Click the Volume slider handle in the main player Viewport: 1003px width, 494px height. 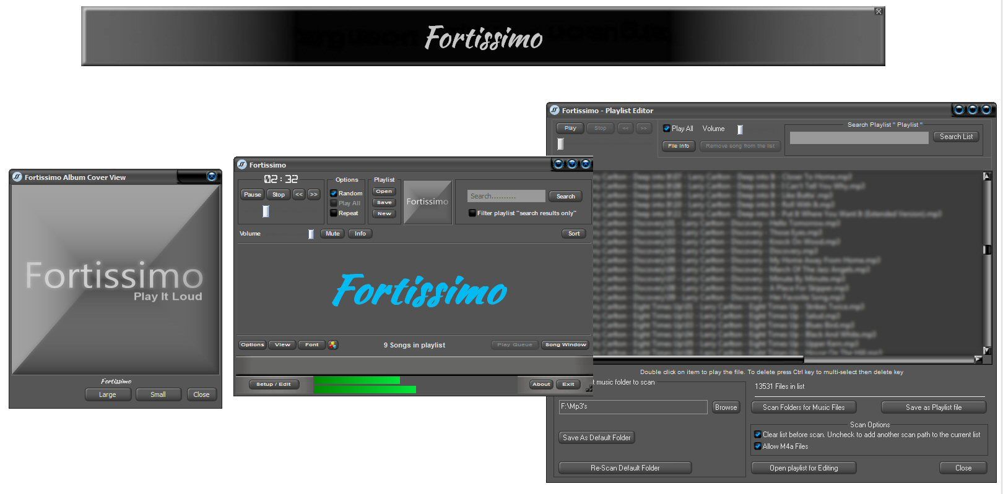[x=311, y=234]
